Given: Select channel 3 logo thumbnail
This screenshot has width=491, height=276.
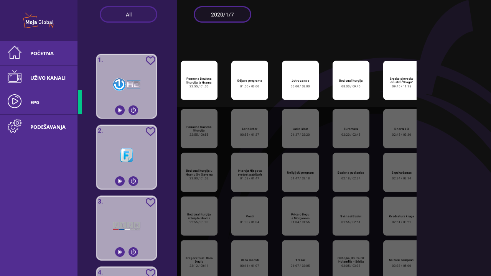Looking at the screenshot, I should 127,226.
